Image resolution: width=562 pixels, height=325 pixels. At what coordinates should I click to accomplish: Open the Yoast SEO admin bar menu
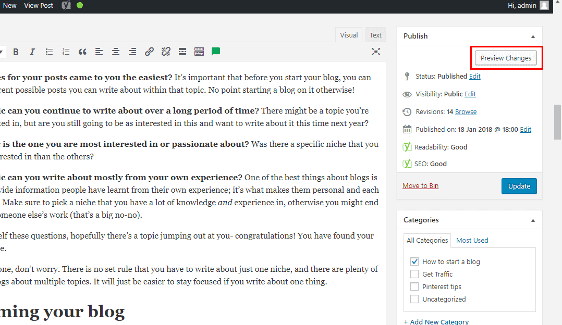pos(65,5)
